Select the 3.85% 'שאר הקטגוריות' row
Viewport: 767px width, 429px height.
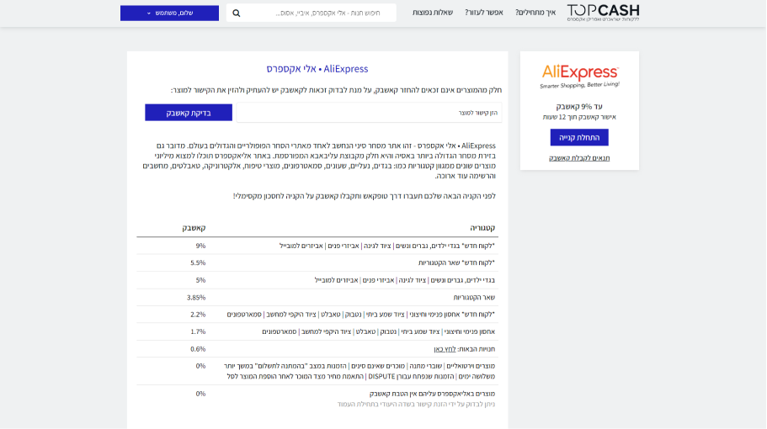(317, 297)
